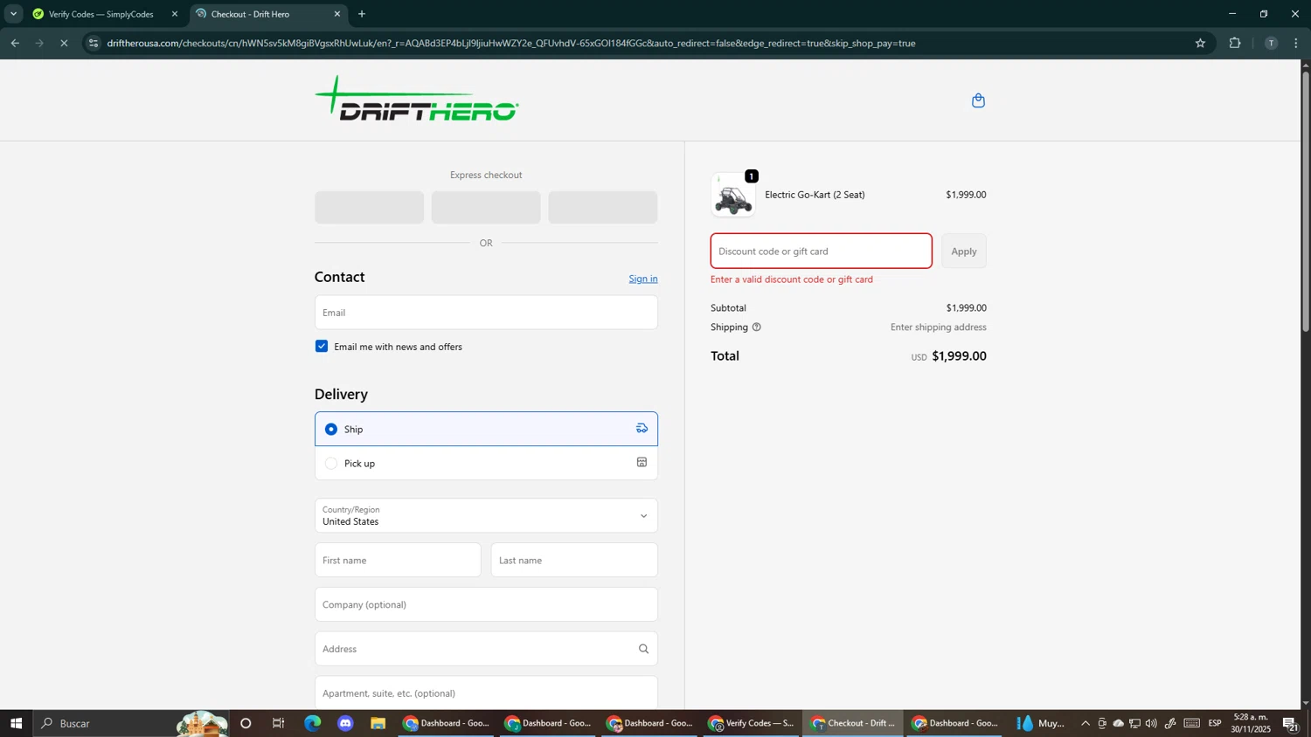The image size is (1311, 737).
Task: Click the Windows taskbar Buscar search box
Action: (x=131, y=723)
